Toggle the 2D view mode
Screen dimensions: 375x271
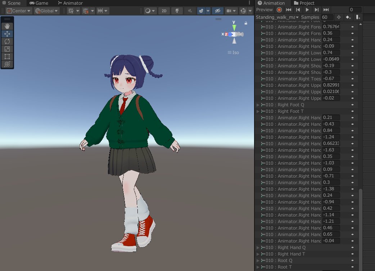164,11
